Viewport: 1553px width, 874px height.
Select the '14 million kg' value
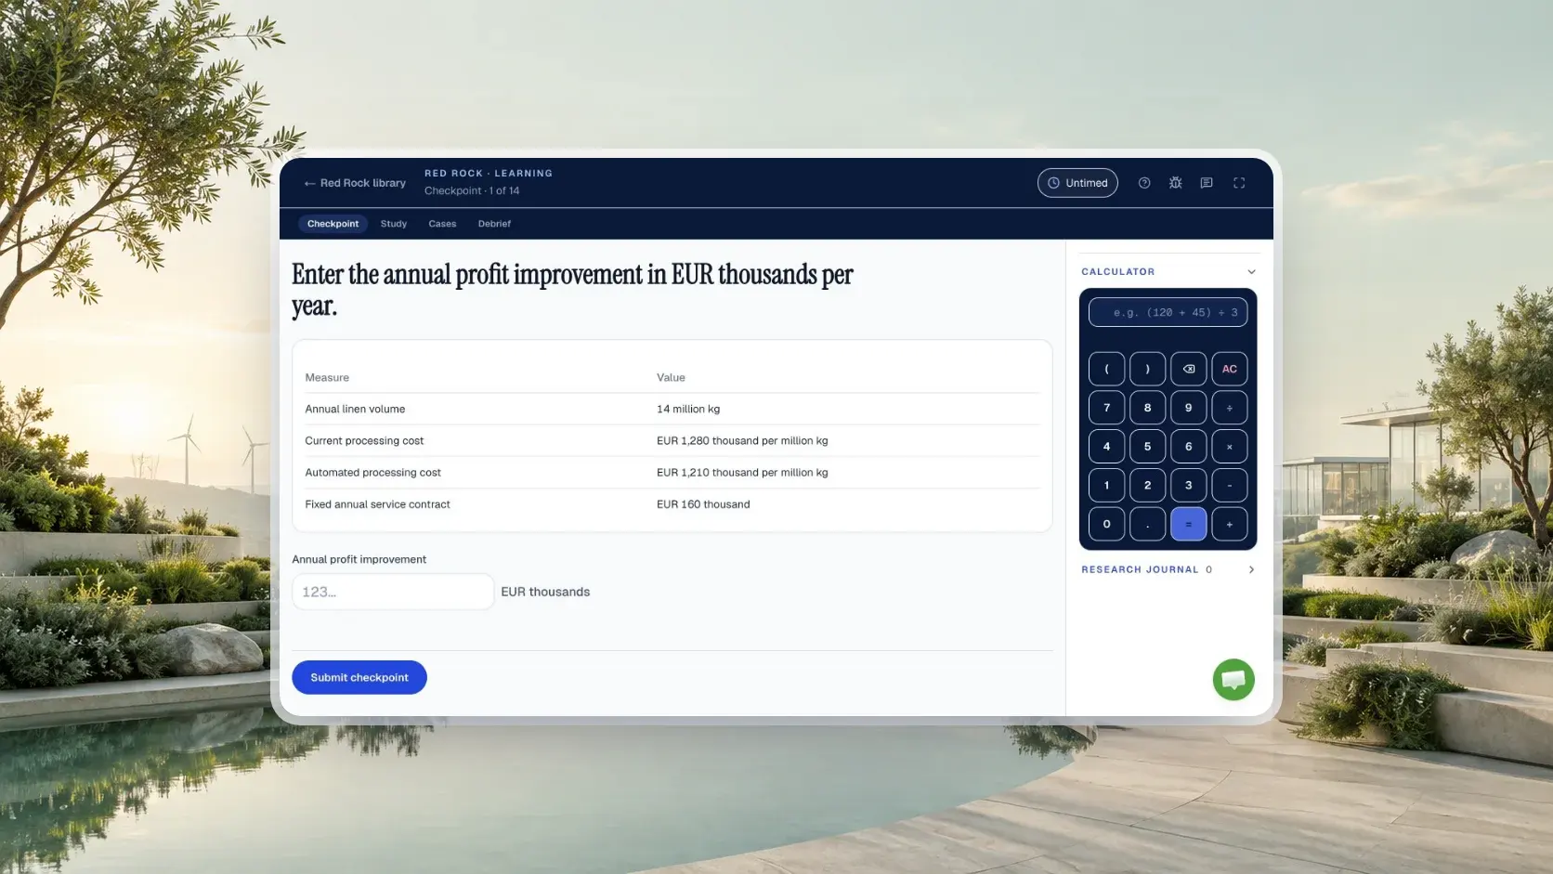click(688, 409)
